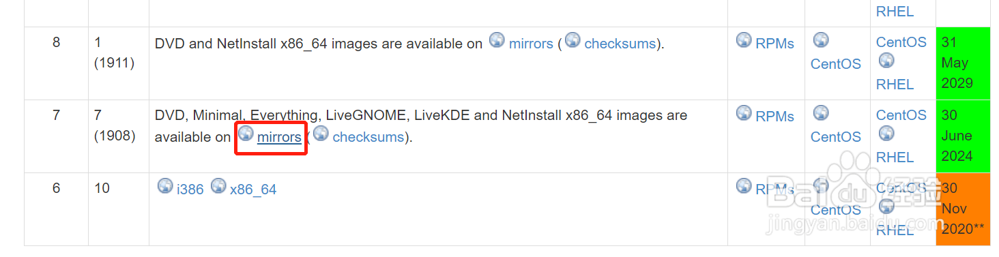
Task: Click globe icon before mirrors in version 8 row
Action: (x=497, y=40)
